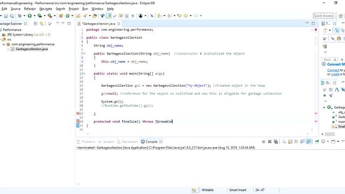The image size is (345, 194).
Task: Click the Outline panel horizontal scrollbar
Action: coord(330,134)
